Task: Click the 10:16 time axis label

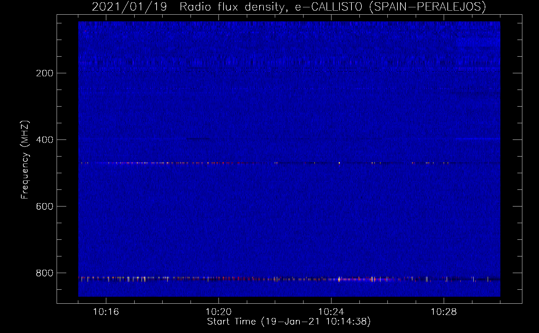Action: pos(106,312)
